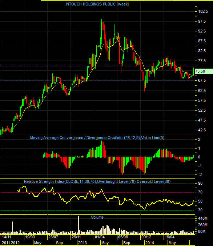Click the MACD axis value 2
Viewport: 213px width, 246px height.
coord(199,140)
